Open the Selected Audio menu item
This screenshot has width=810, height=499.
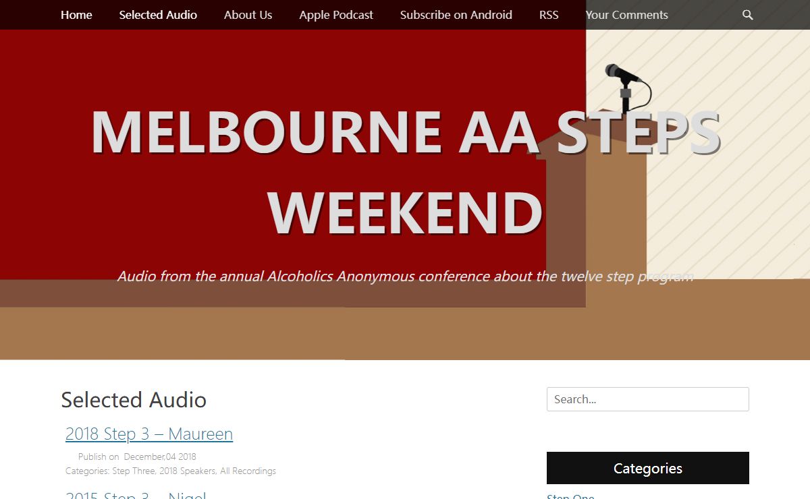158,15
